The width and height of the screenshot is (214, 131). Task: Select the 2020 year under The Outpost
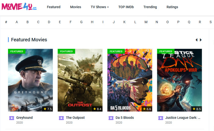[x=69, y=122]
